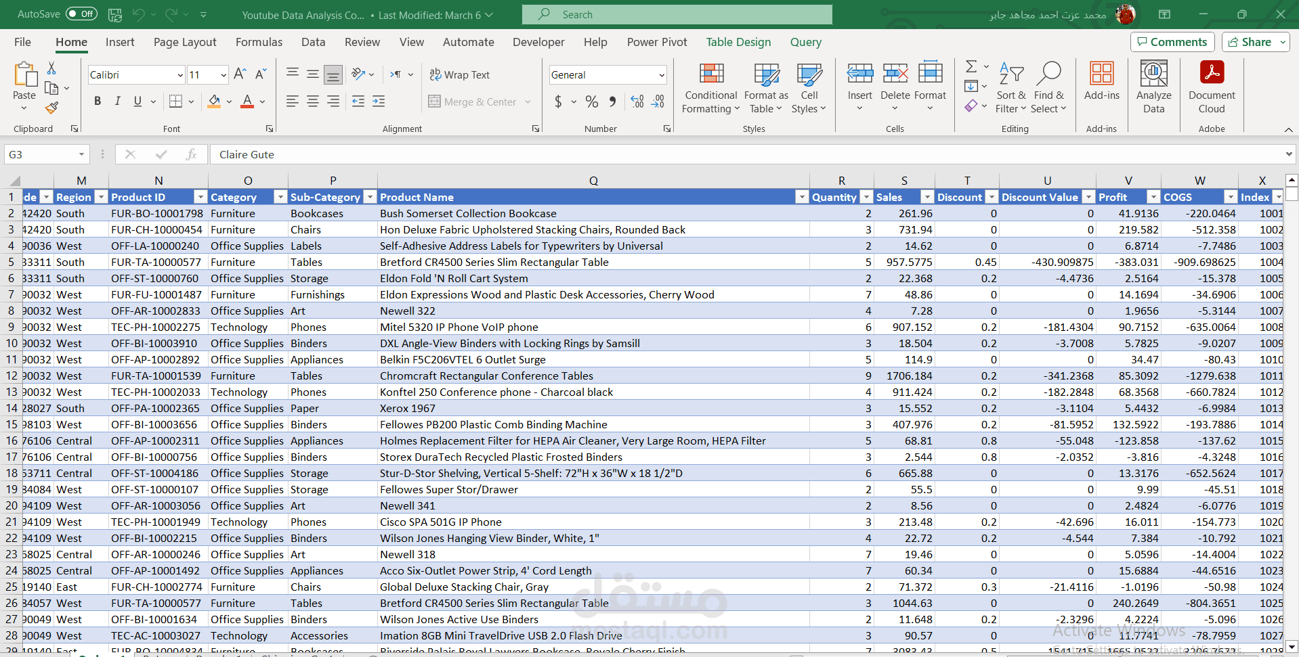Apply yellow fill color bucket
Viewport: 1299px width, 657px height.
[214, 101]
